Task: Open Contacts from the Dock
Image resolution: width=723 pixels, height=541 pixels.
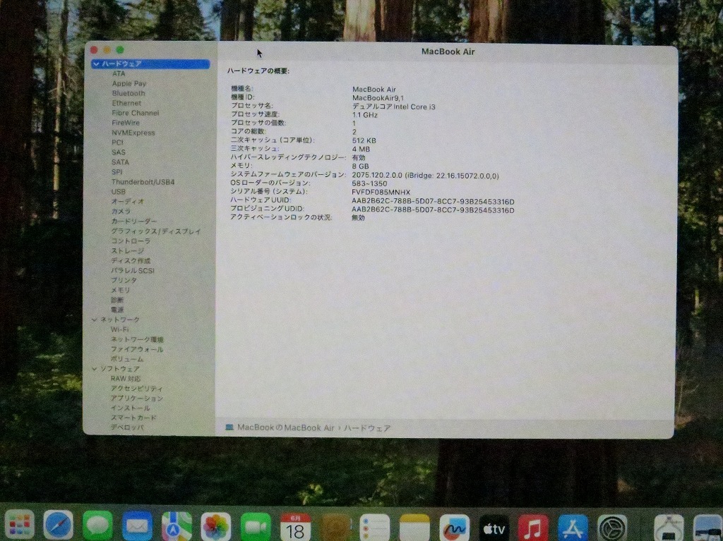Action: click(x=335, y=525)
